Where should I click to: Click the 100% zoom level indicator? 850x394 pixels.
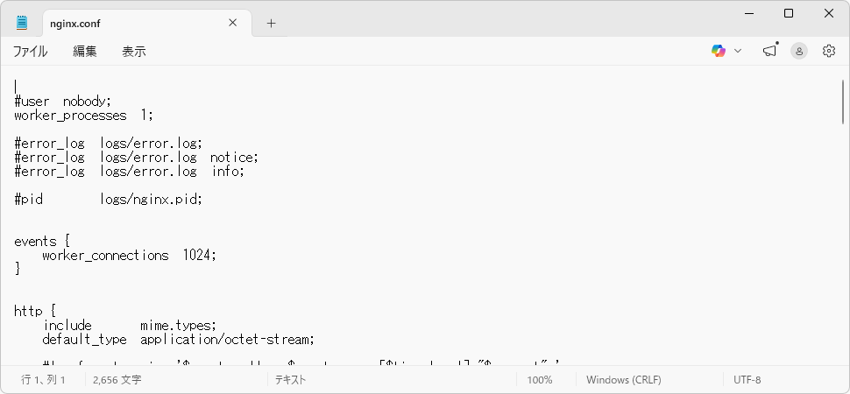pyautogui.click(x=540, y=380)
